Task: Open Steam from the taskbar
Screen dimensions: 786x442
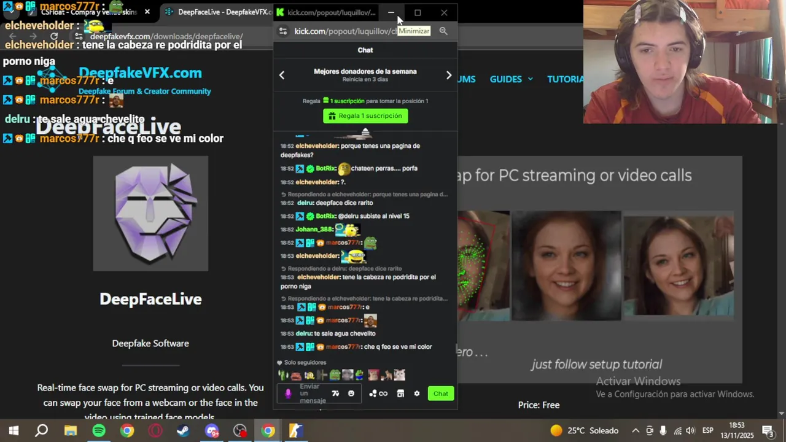Action: (x=183, y=431)
